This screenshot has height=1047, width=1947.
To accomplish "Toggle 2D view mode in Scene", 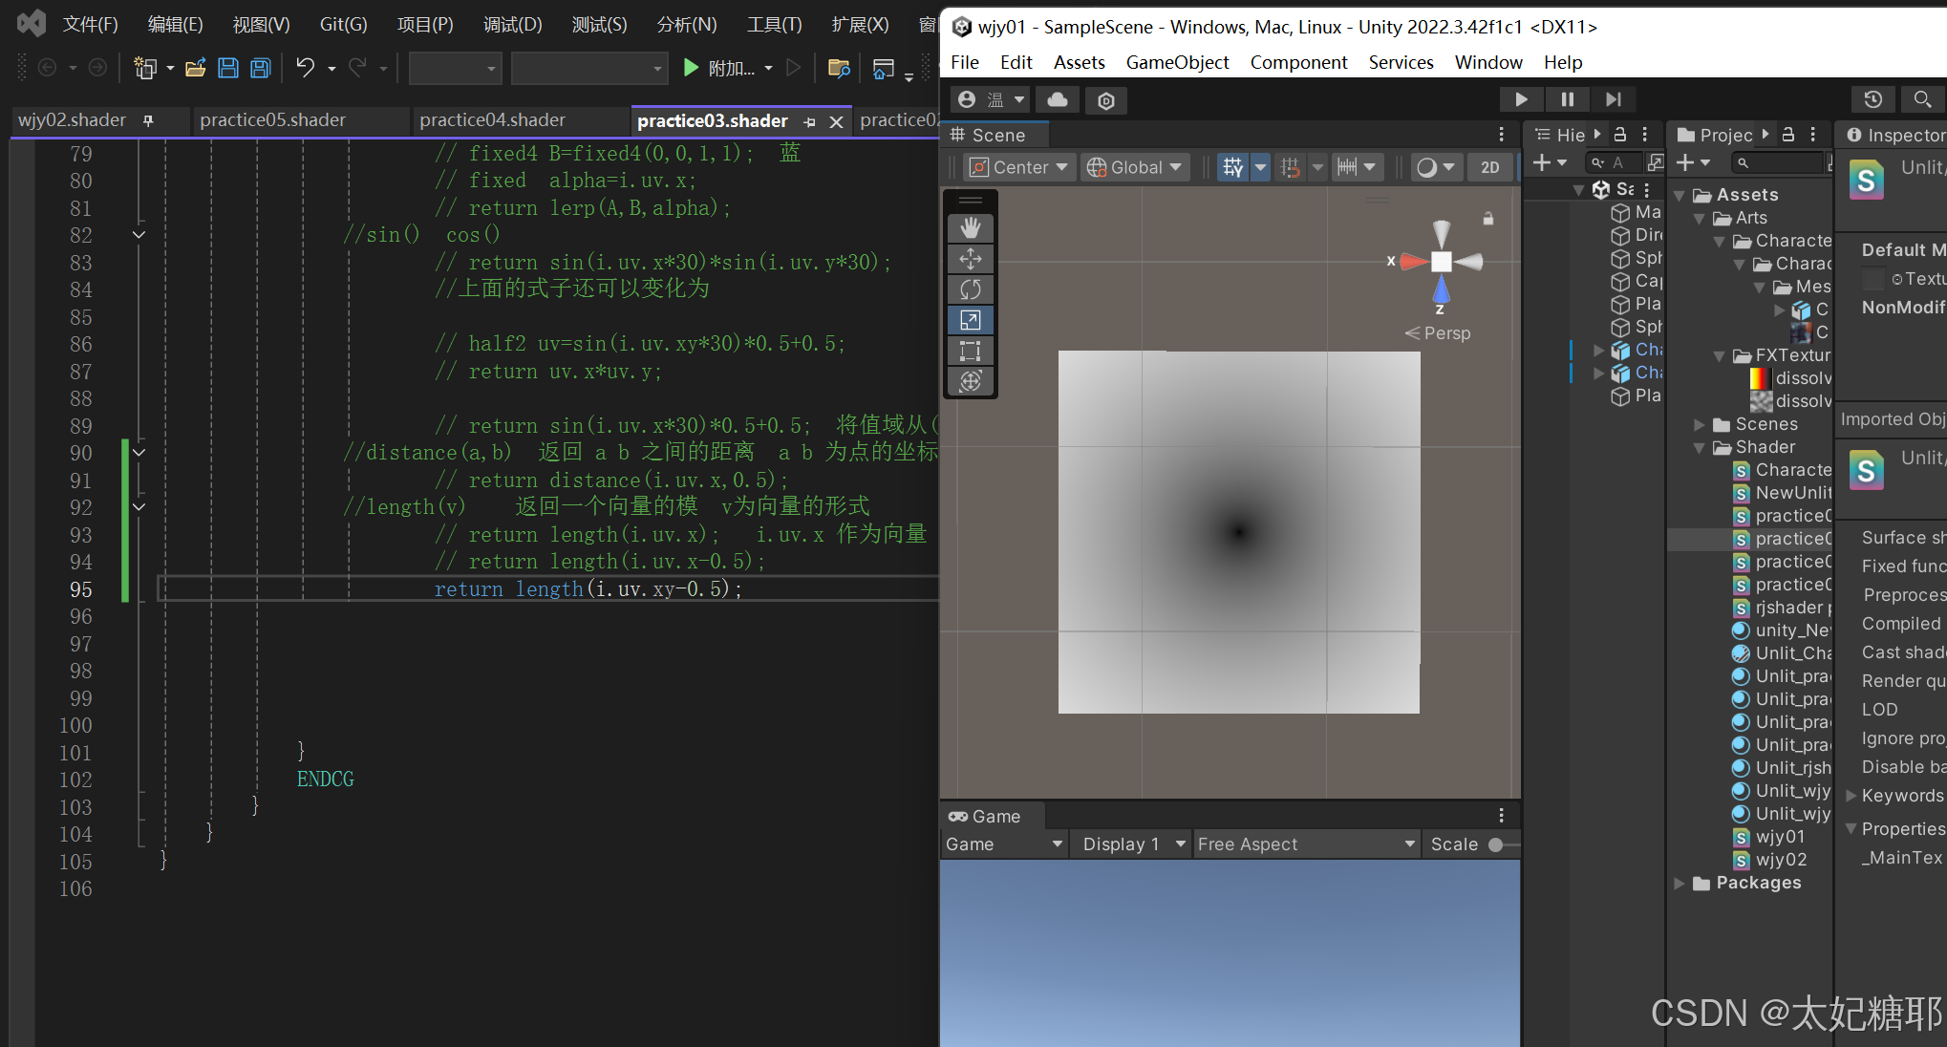I will coord(1489,167).
